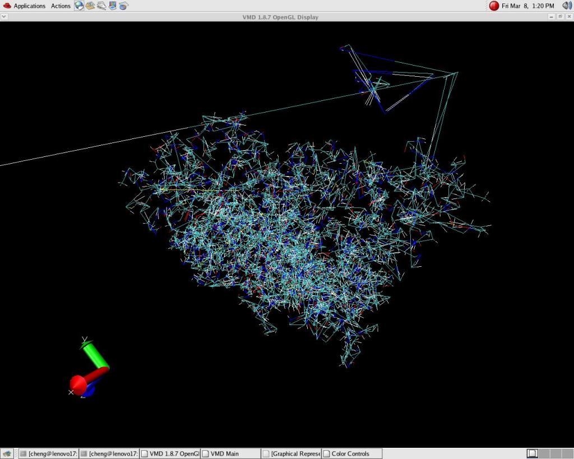
Task: Open the Applications menu with red hat icon
Action: point(24,6)
